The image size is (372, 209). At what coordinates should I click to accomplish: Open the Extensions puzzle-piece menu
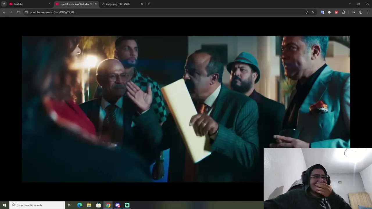[343, 12]
